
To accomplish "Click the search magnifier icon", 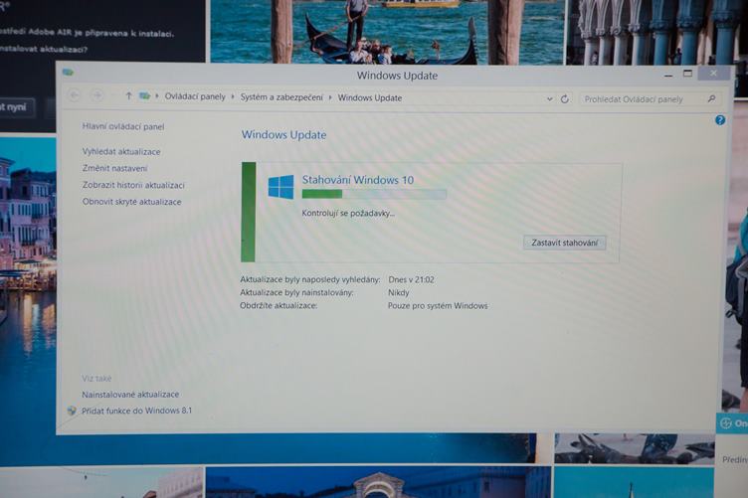I will (711, 98).
